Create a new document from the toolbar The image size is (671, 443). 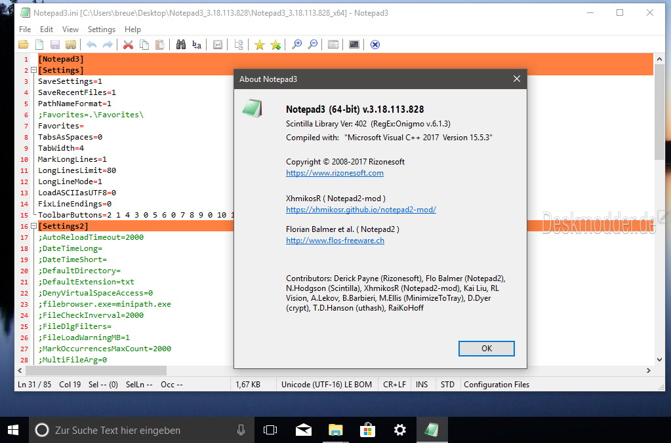point(39,45)
